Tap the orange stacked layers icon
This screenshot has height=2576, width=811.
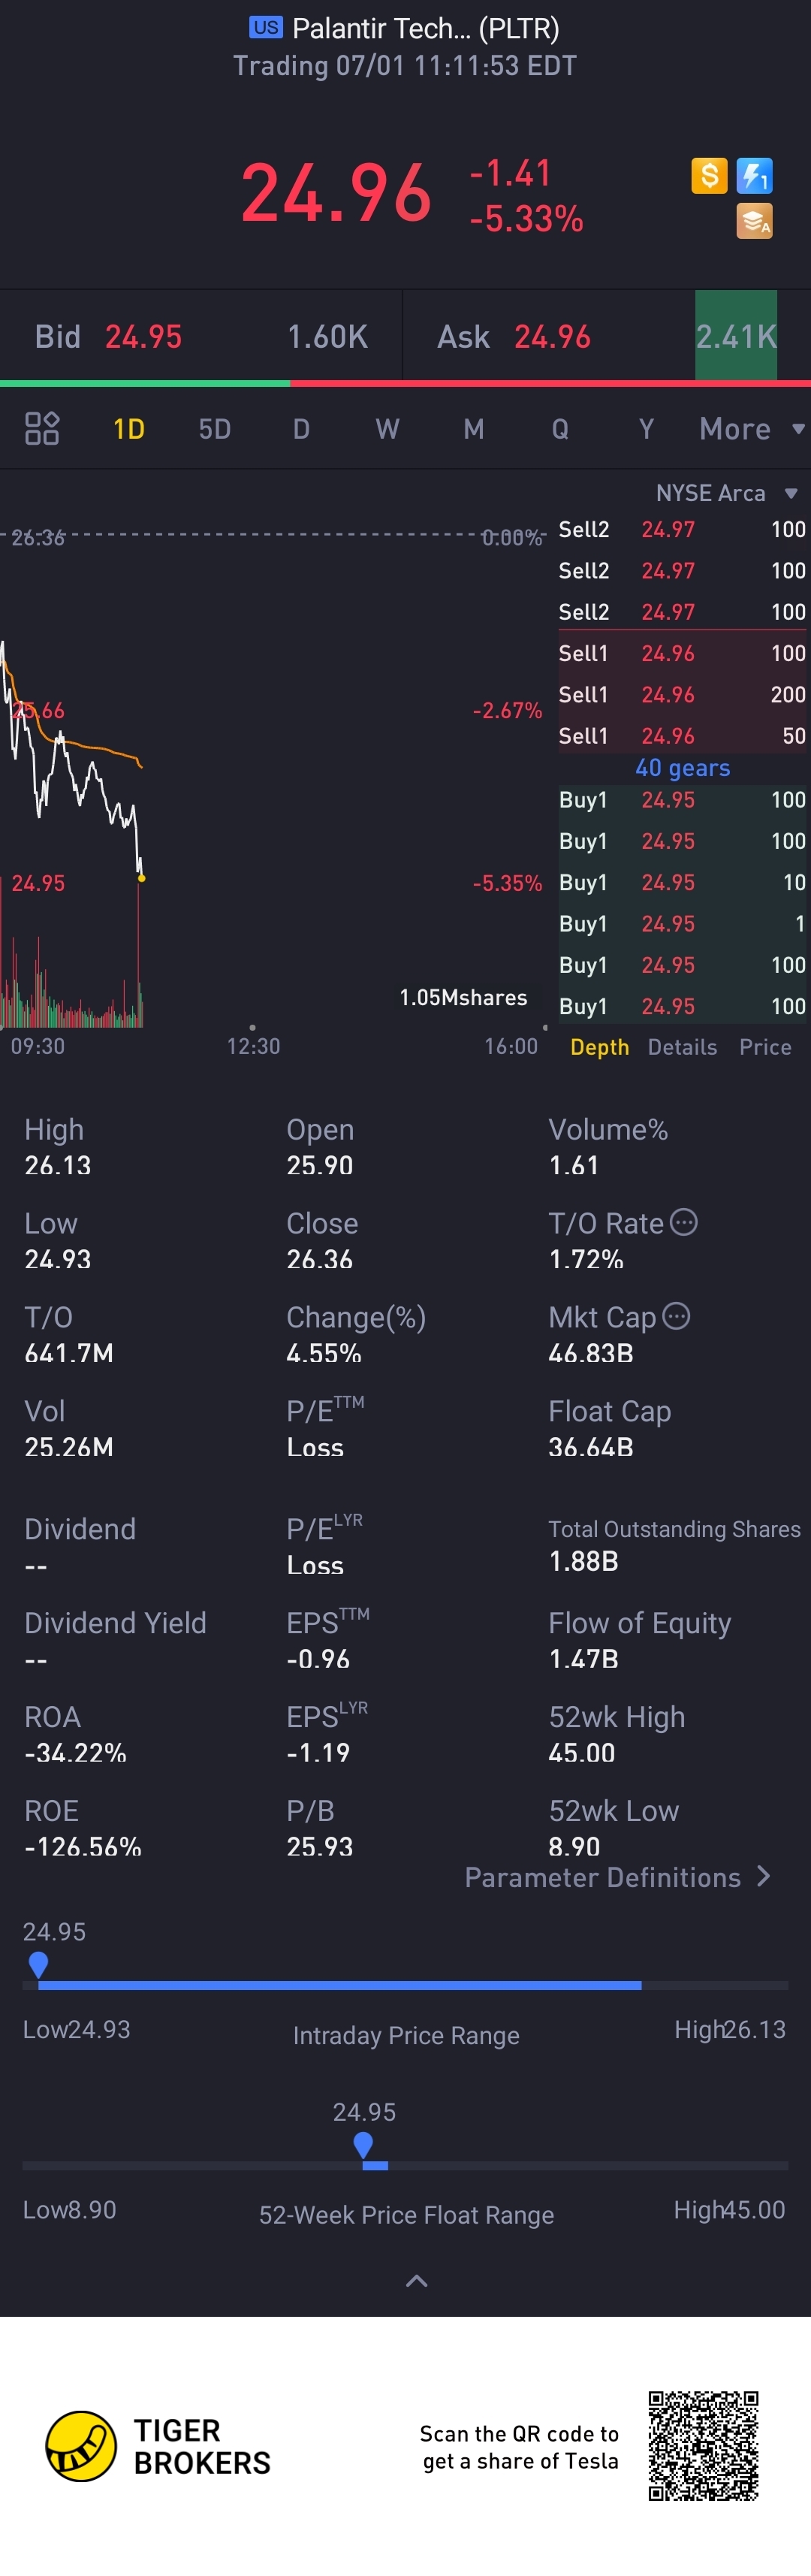754,221
